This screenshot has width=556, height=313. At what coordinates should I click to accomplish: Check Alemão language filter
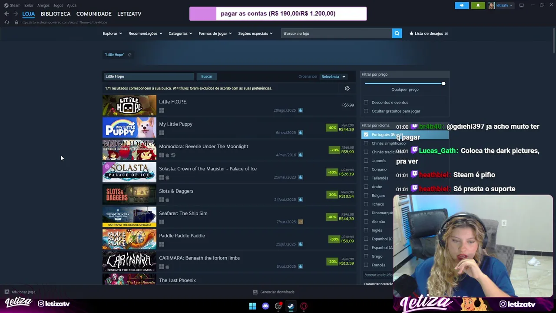click(366, 222)
